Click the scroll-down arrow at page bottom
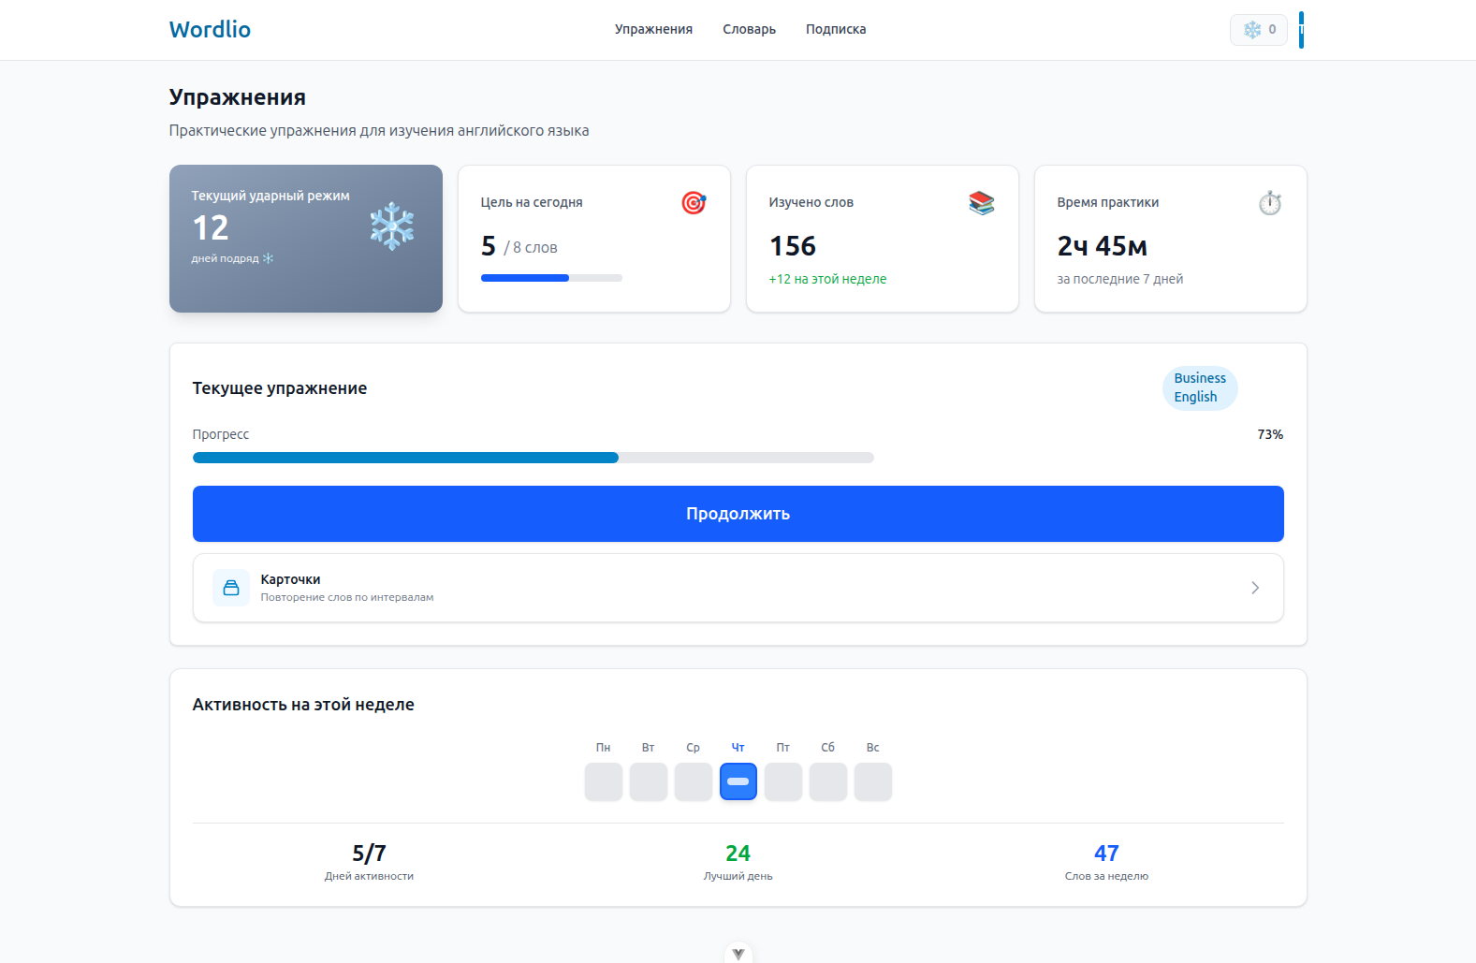Image resolution: width=1476 pixels, height=963 pixels. [738, 953]
